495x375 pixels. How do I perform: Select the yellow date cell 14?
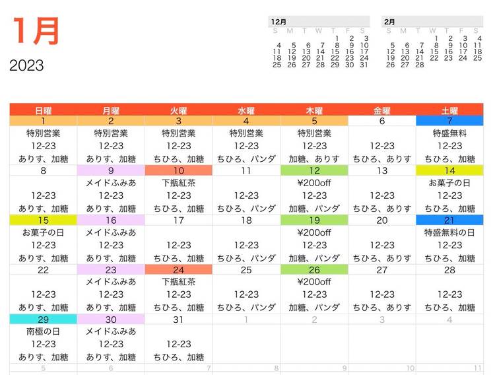coord(449,170)
